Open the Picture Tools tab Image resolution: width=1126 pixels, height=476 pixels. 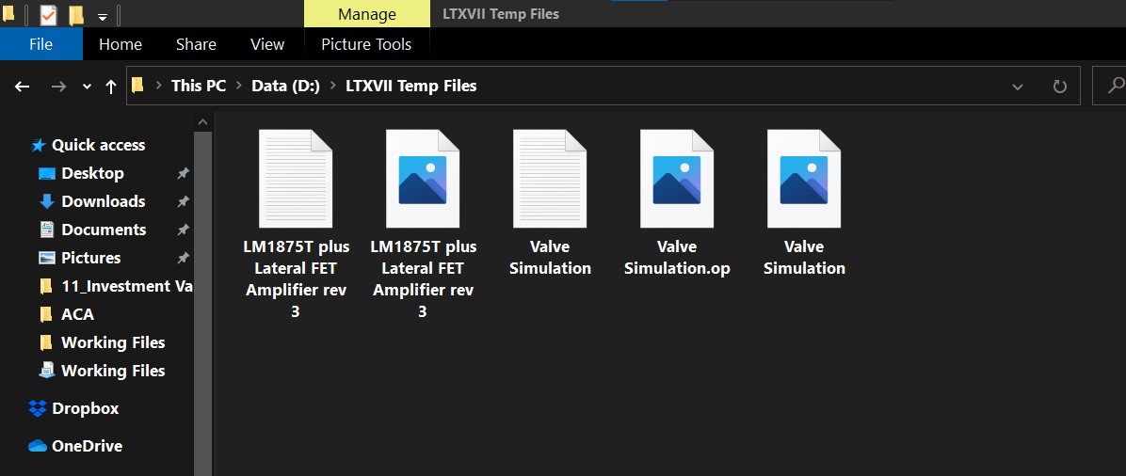point(366,44)
